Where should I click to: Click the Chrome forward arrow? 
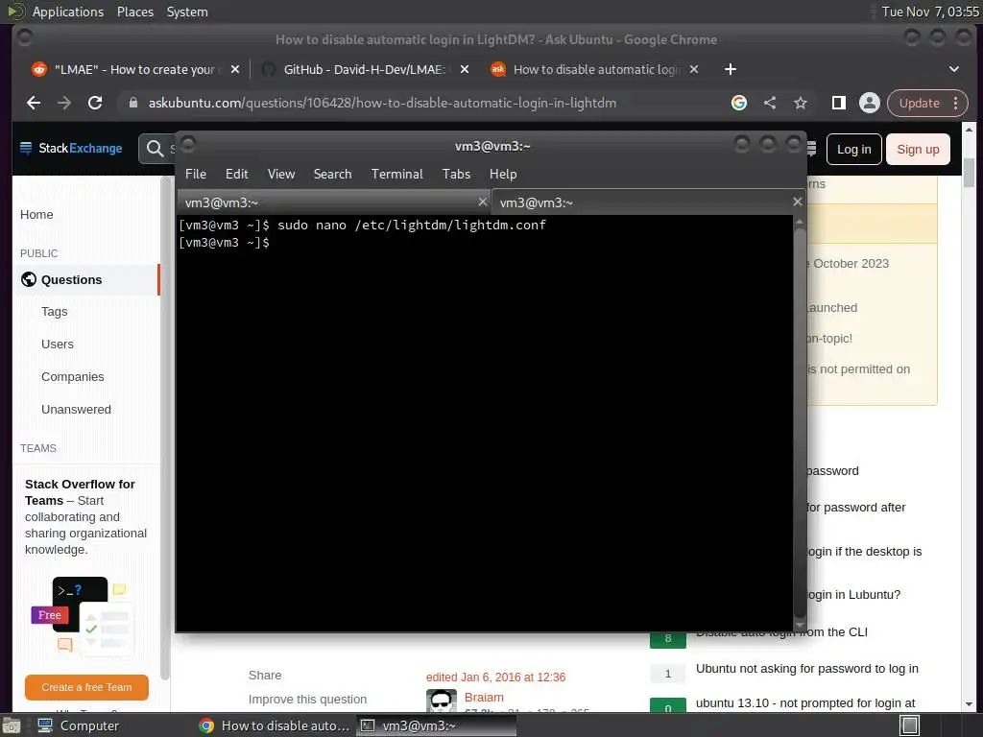tap(64, 103)
